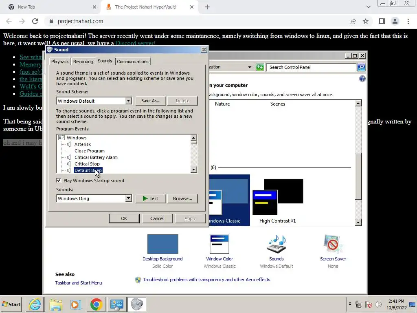Open the Screen Saver icon
The image size is (417, 313).
point(333,244)
